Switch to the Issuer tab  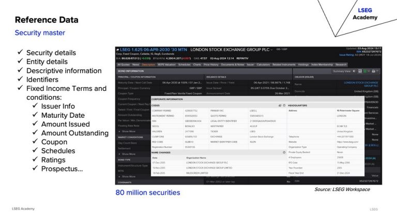(250, 65)
